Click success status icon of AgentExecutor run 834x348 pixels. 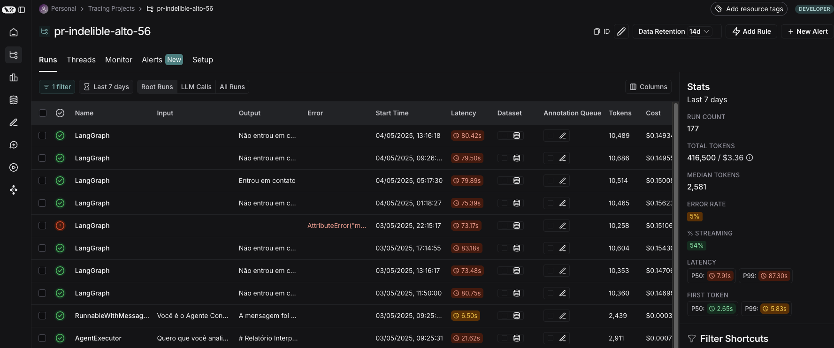click(x=60, y=338)
